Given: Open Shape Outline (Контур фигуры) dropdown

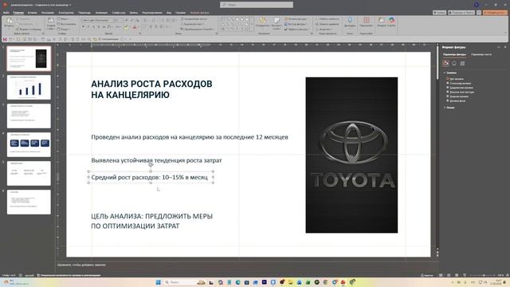Looking at the screenshot, I should pyautogui.click(x=296, y=24).
